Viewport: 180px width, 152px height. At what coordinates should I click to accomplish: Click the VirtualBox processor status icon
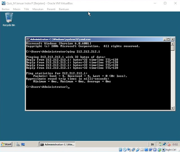point(155,150)
